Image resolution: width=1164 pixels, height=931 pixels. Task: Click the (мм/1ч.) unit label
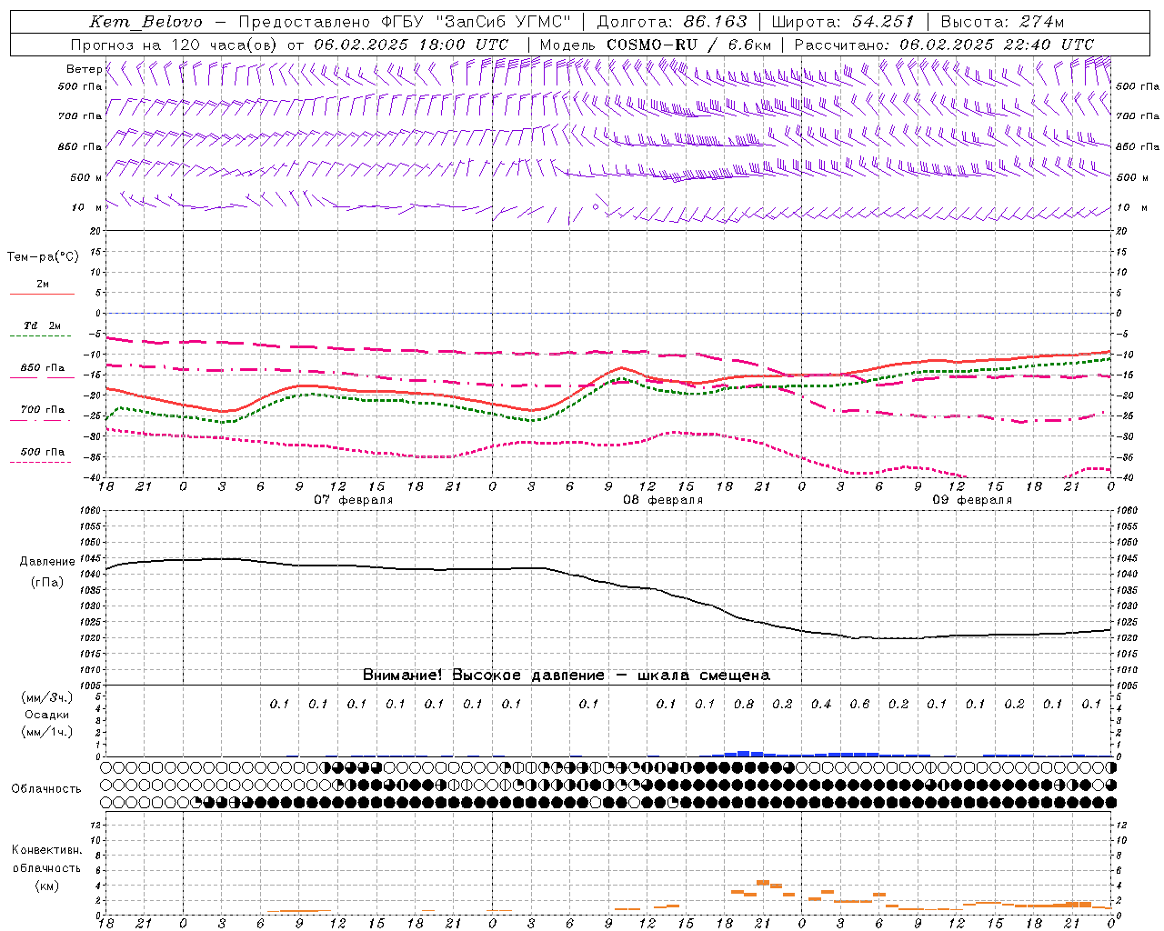[47, 732]
